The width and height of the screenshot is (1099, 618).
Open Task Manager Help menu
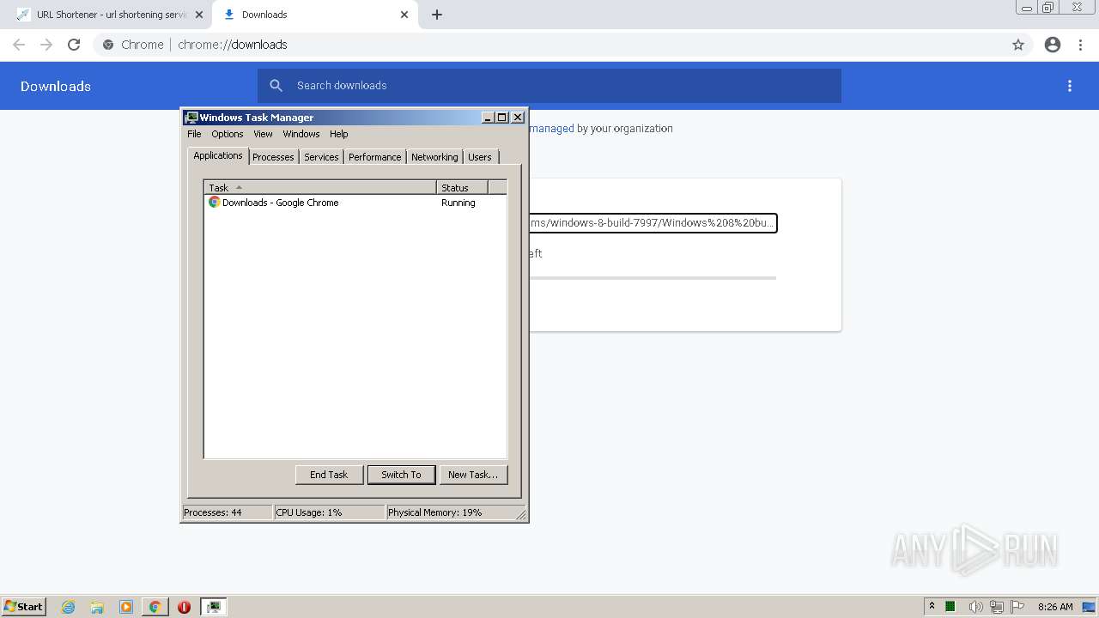339,134
